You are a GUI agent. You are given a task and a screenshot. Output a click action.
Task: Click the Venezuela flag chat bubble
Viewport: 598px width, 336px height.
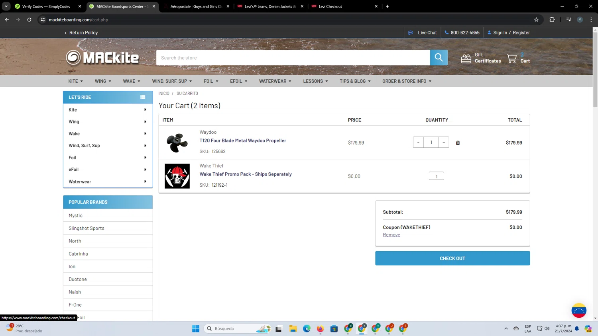tap(579, 311)
